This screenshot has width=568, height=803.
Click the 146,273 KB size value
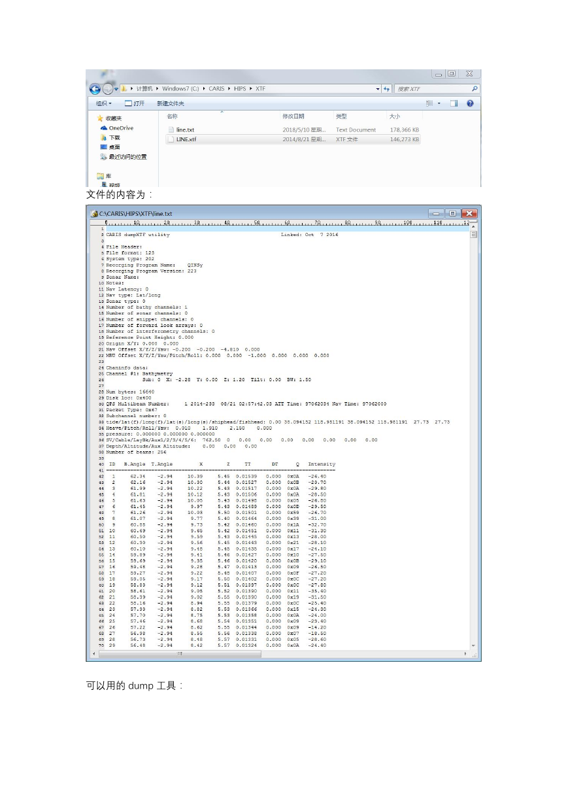(405, 139)
